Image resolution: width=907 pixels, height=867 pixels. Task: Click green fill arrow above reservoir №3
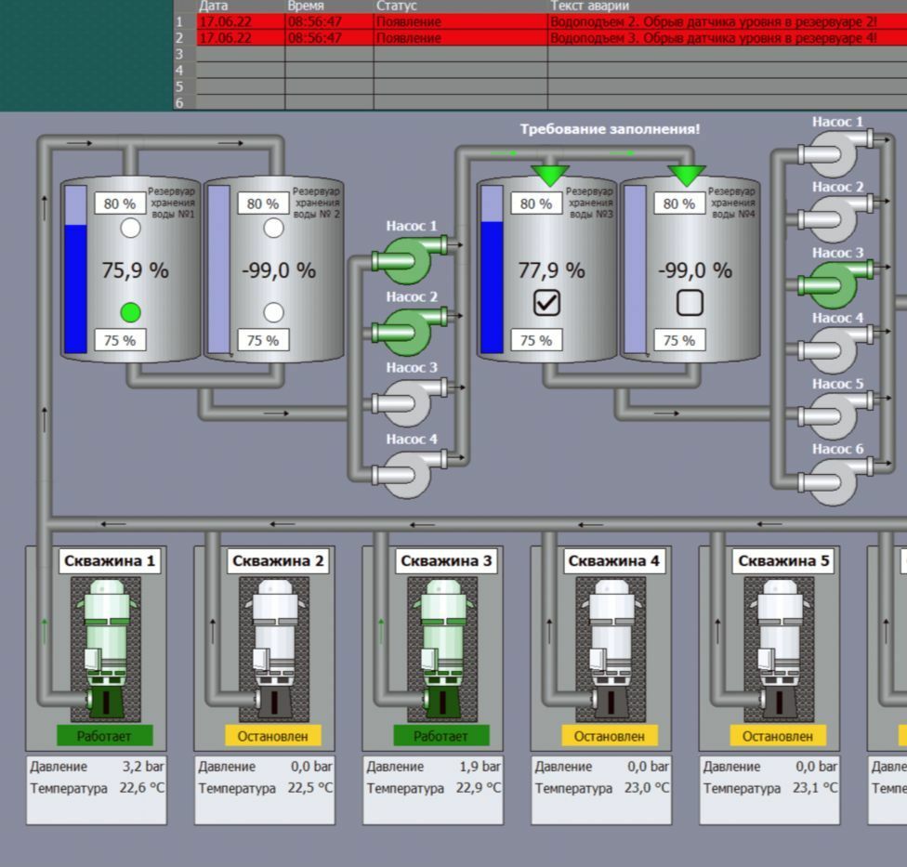(550, 176)
